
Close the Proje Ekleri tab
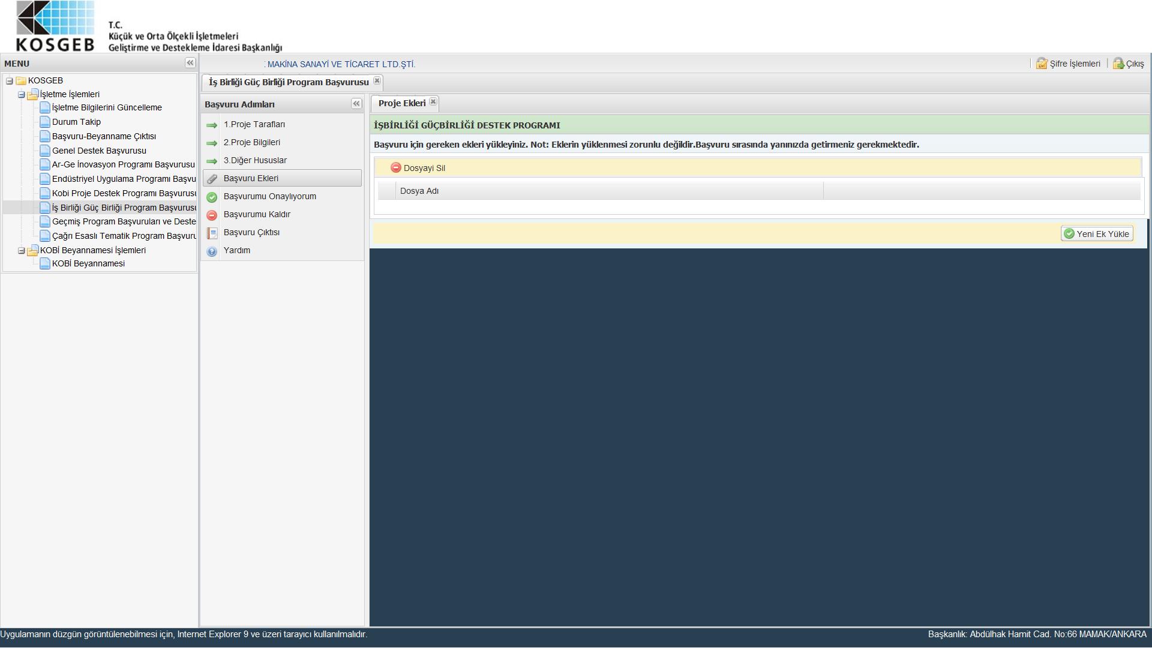point(433,101)
